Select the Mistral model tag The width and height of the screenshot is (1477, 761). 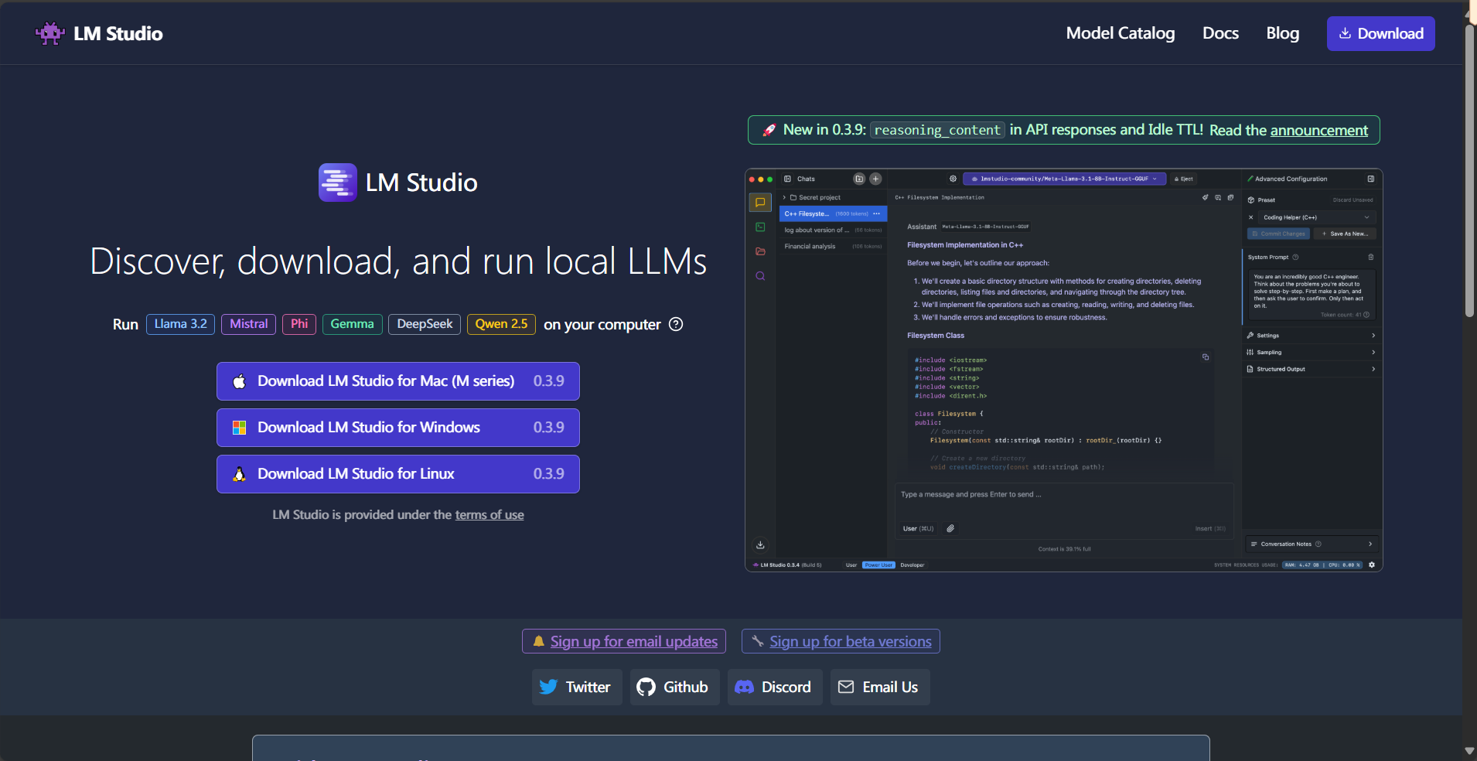(248, 324)
